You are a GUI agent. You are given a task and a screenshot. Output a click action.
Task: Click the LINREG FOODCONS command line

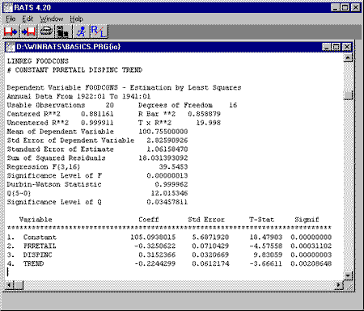[38, 61]
